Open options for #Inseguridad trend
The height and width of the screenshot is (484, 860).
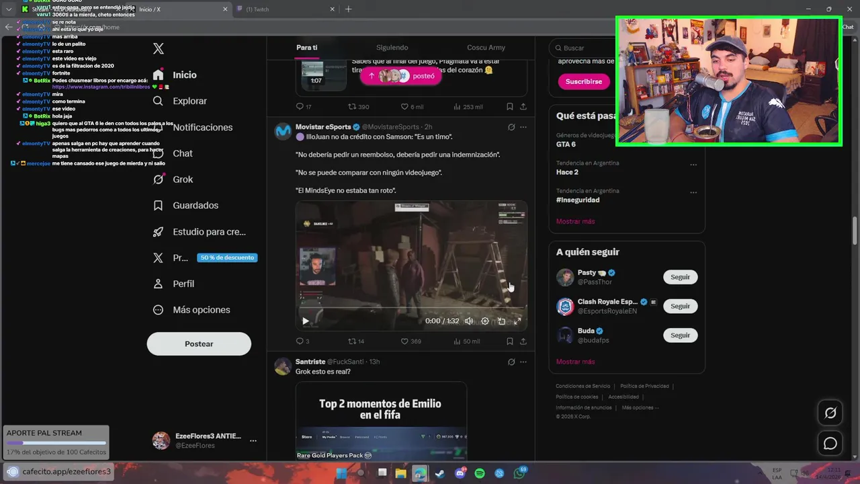(693, 192)
